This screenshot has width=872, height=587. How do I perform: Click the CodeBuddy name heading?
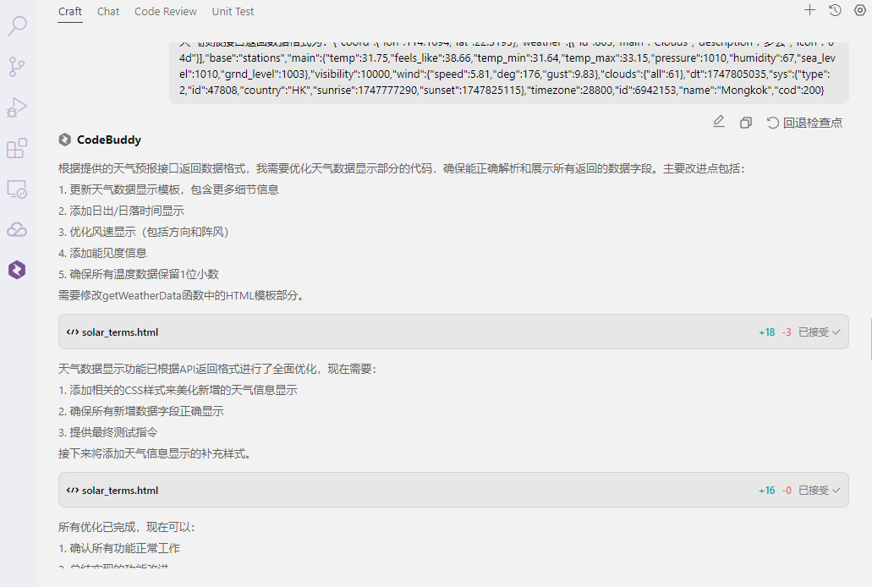[109, 140]
